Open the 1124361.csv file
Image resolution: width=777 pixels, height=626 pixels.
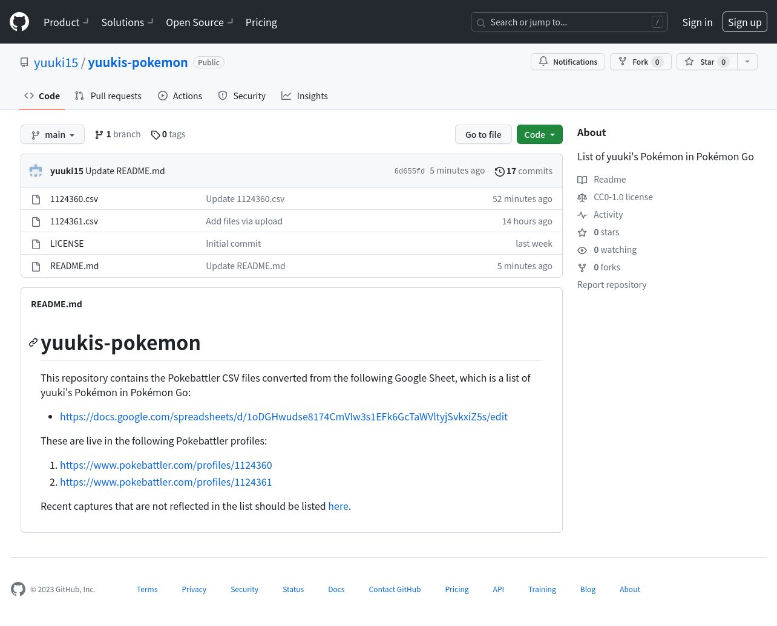74,221
